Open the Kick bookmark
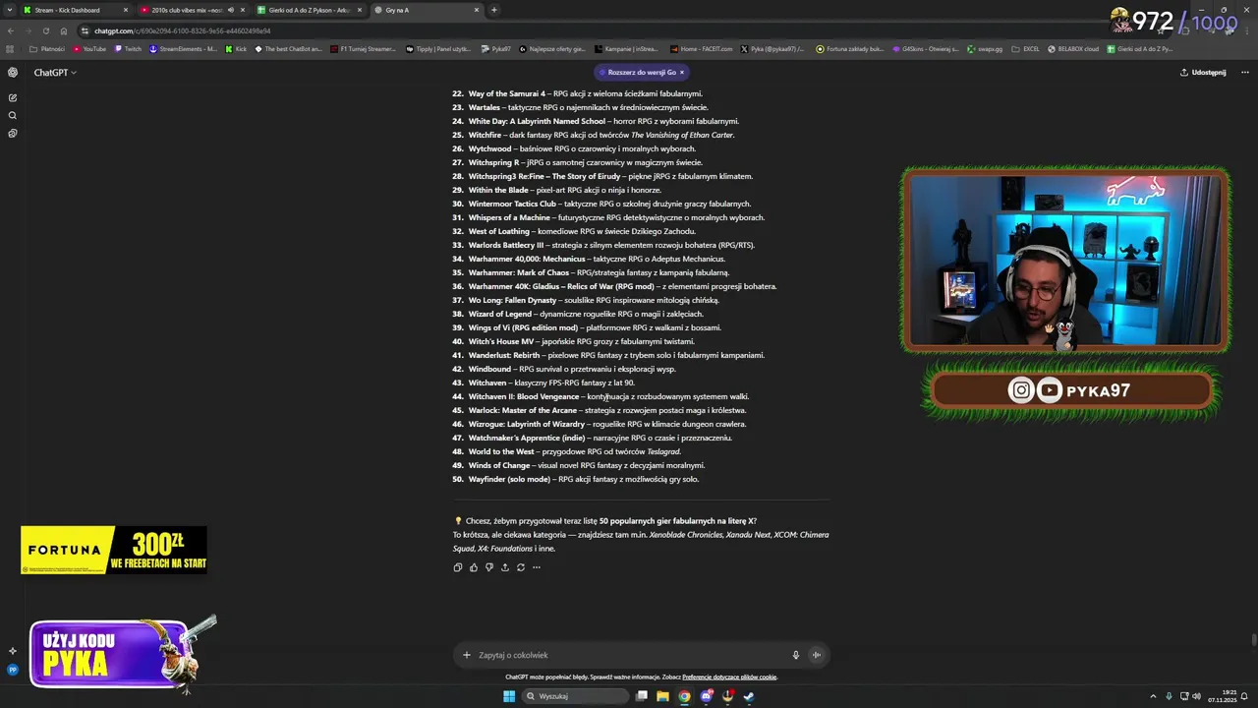This screenshot has width=1258, height=708. click(236, 48)
